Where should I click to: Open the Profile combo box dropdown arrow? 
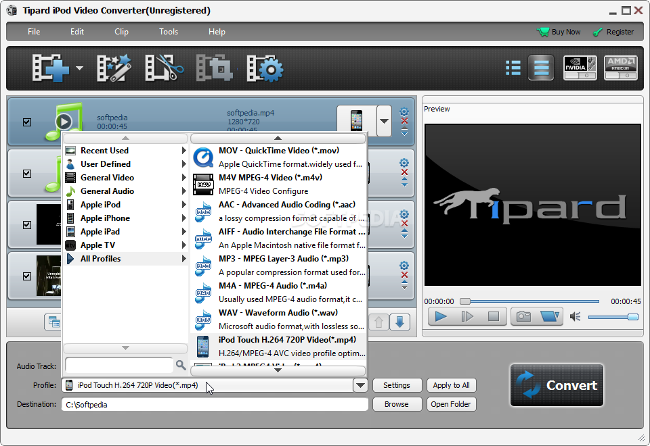360,385
